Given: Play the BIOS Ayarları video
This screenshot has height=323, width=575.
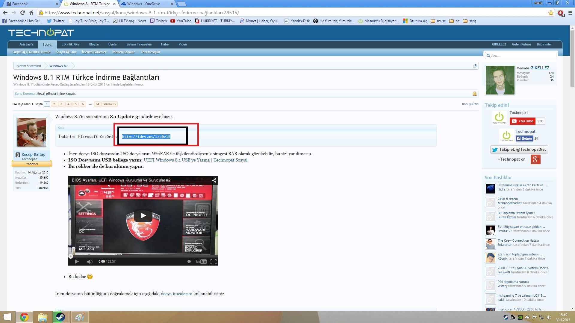Looking at the screenshot, I should pyautogui.click(x=143, y=215).
